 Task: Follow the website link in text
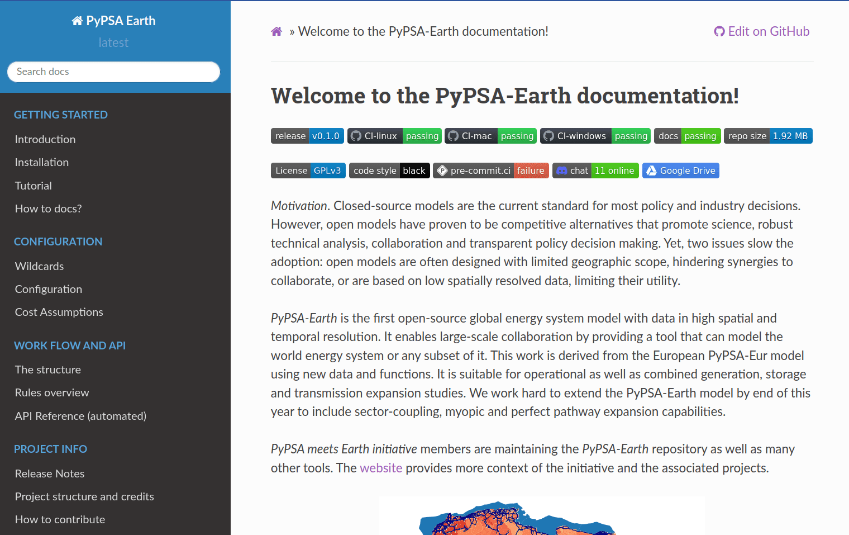(381, 468)
